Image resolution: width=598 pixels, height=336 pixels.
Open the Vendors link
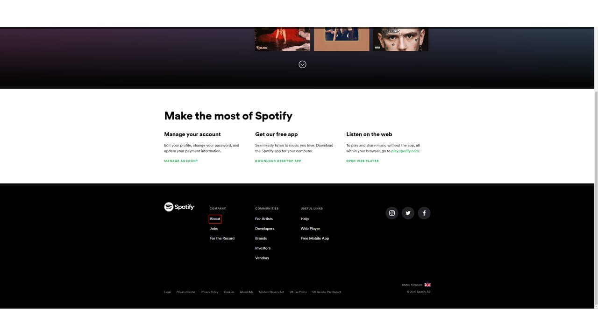(x=262, y=258)
